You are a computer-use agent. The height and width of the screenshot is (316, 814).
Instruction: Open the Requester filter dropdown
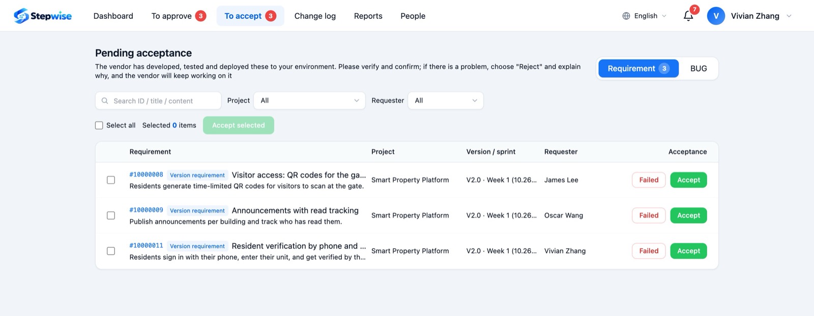tap(445, 101)
